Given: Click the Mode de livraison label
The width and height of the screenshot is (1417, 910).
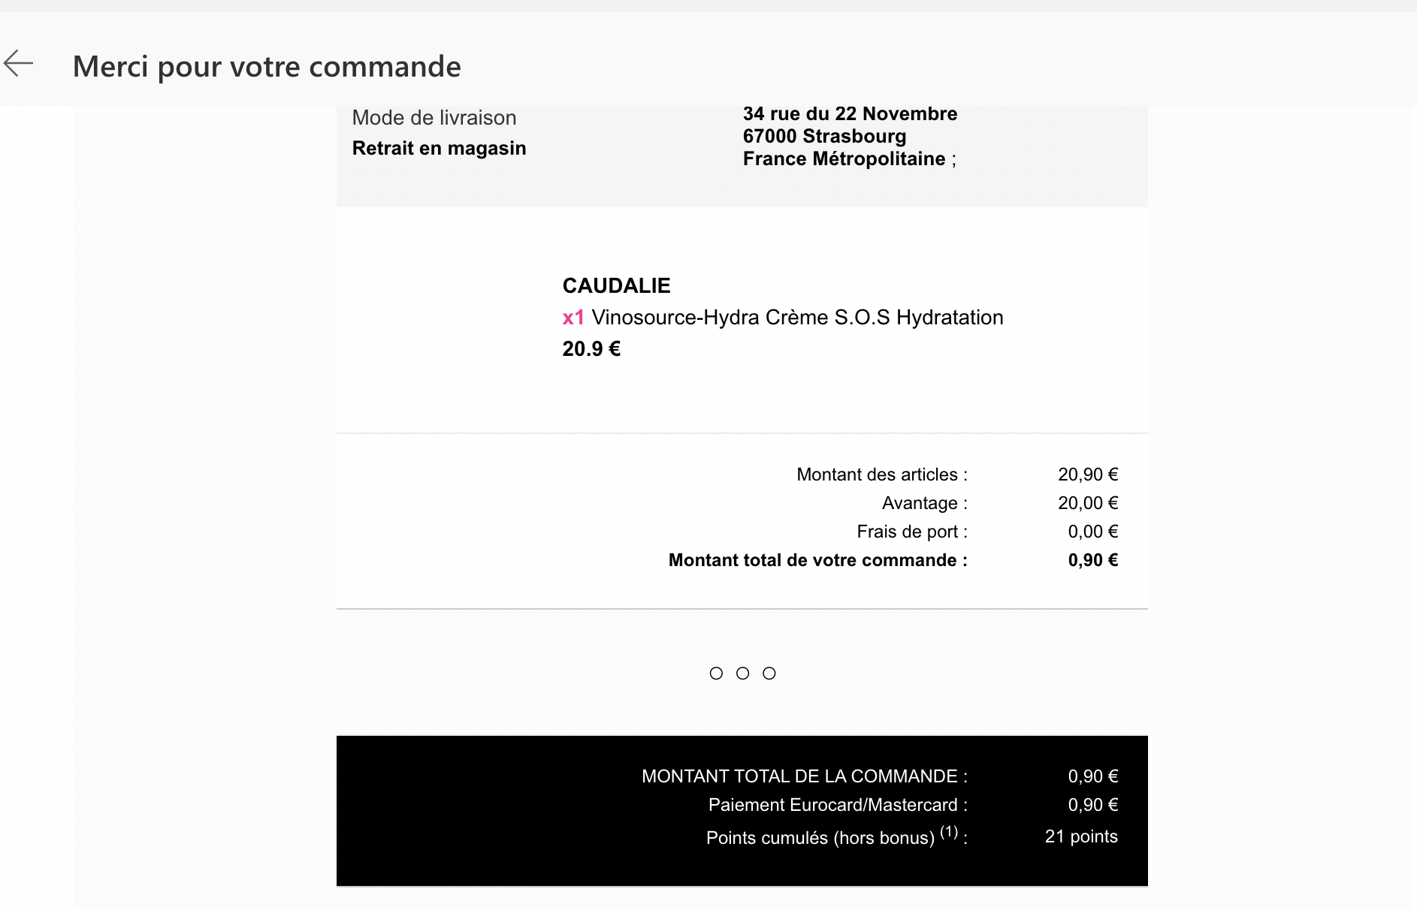Looking at the screenshot, I should [x=434, y=118].
